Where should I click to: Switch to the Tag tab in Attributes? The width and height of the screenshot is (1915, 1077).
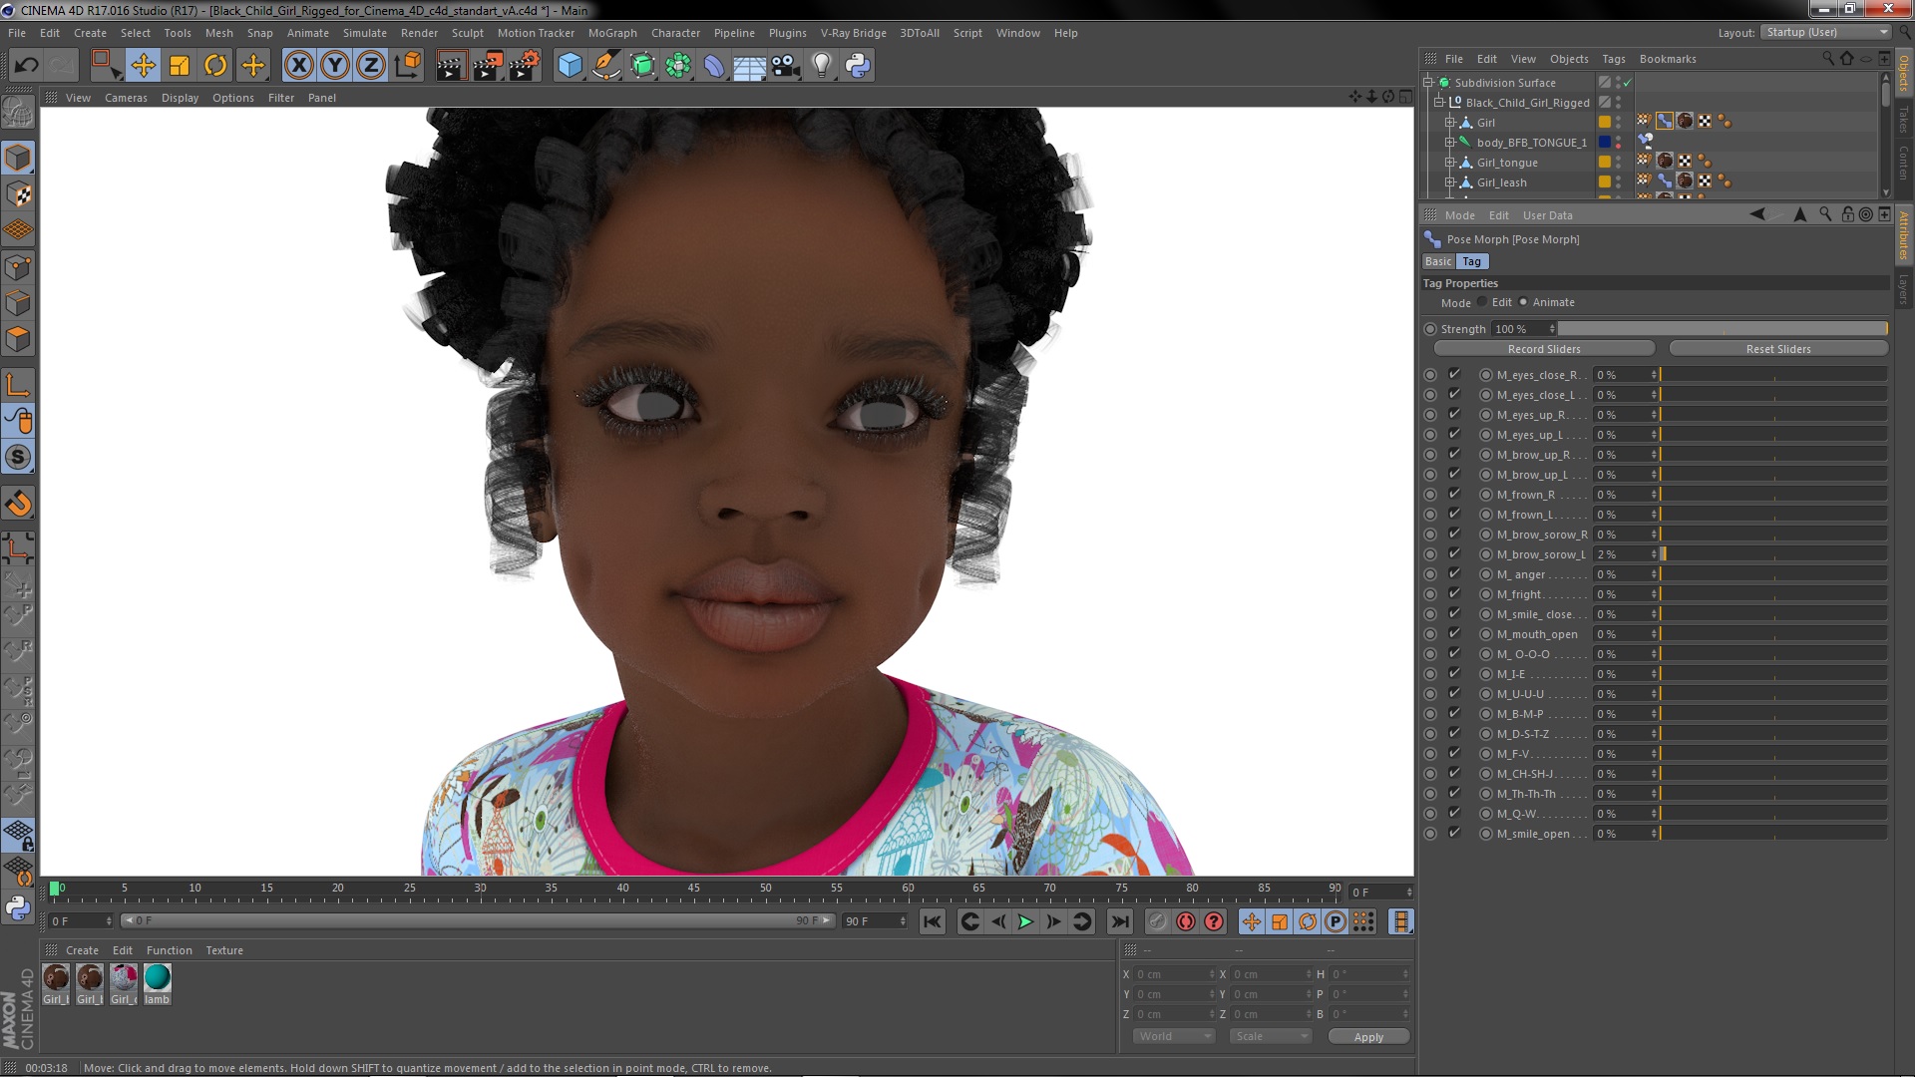click(x=1472, y=261)
